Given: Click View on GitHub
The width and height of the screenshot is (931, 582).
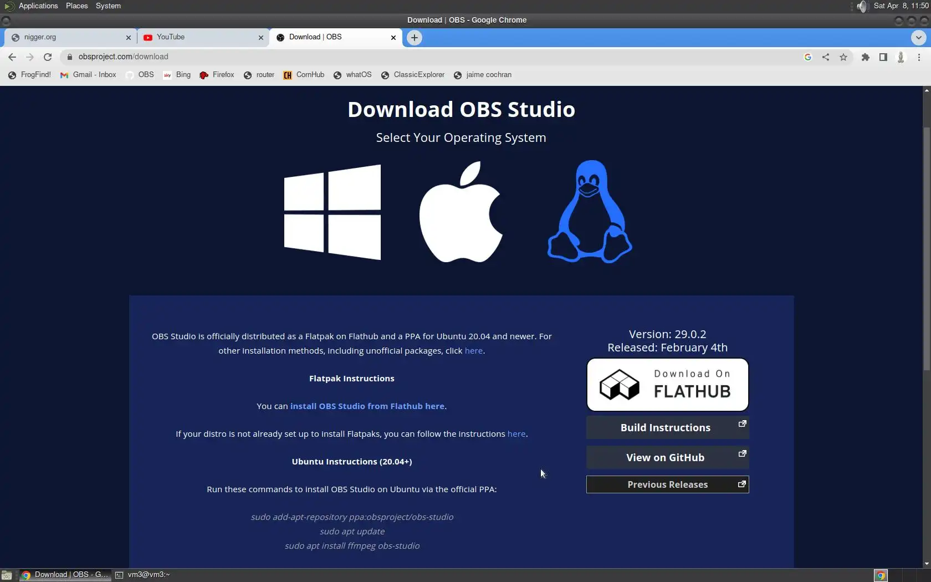Looking at the screenshot, I should click(667, 457).
